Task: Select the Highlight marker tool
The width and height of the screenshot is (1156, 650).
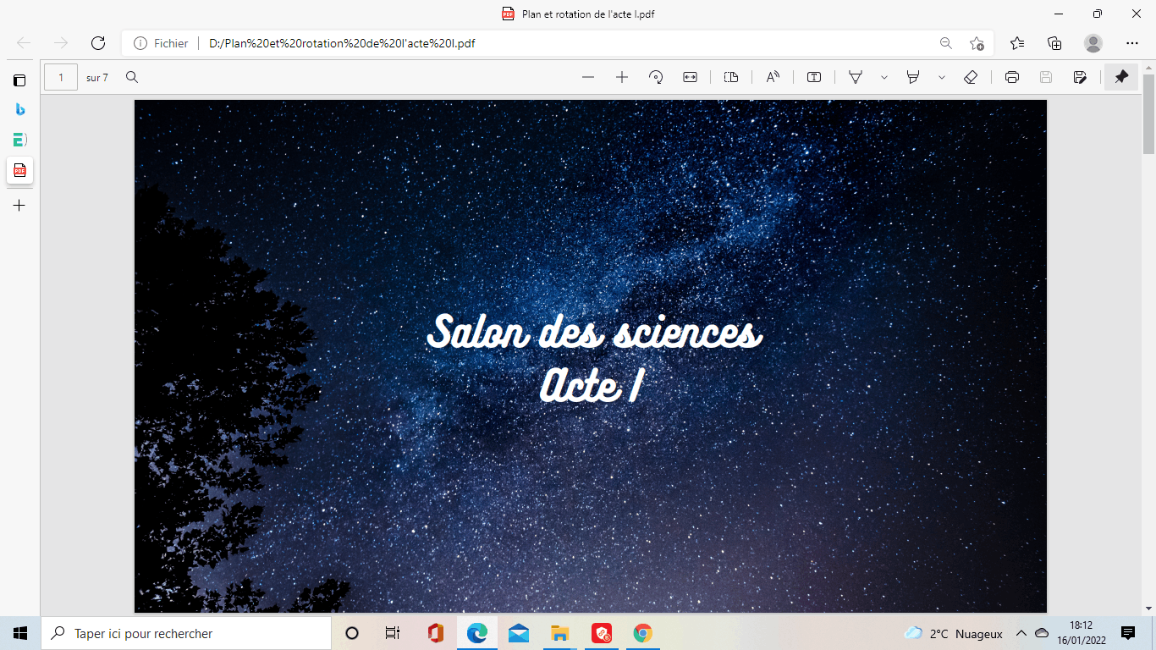Action: pyautogui.click(x=913, y=77)
